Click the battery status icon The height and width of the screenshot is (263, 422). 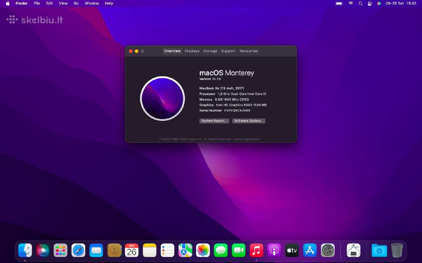pos(339,3)
